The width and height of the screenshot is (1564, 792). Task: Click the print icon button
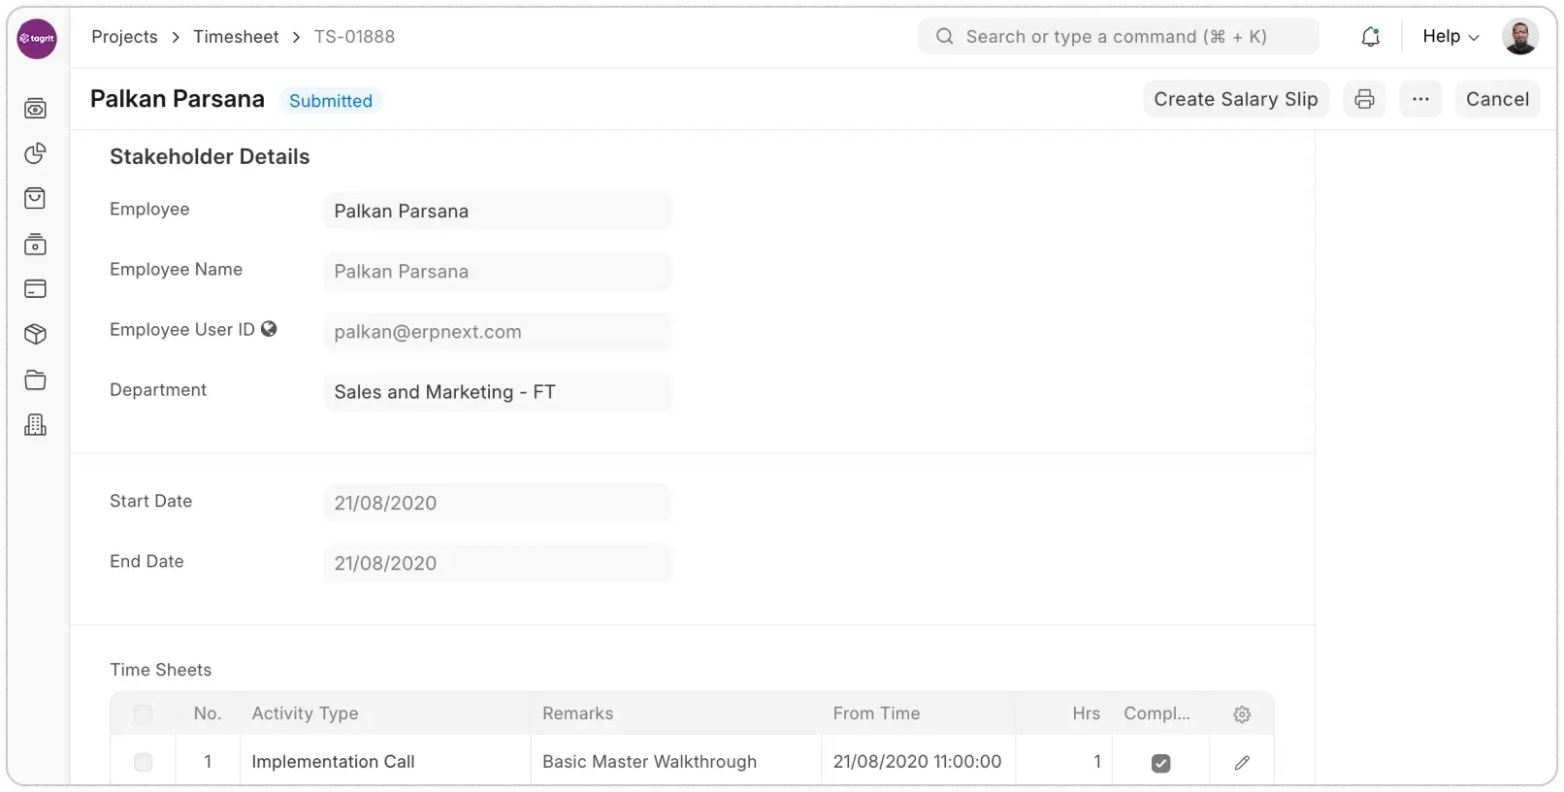pyautogui.click(x=1364, y=99)
